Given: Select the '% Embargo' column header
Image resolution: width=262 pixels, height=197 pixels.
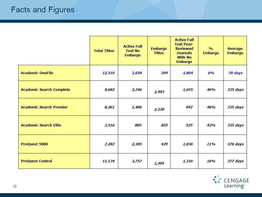Looking at the screenshot, I should (211, 51).
